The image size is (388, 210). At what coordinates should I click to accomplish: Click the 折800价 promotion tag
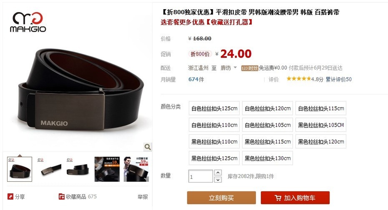pos(200,54)
